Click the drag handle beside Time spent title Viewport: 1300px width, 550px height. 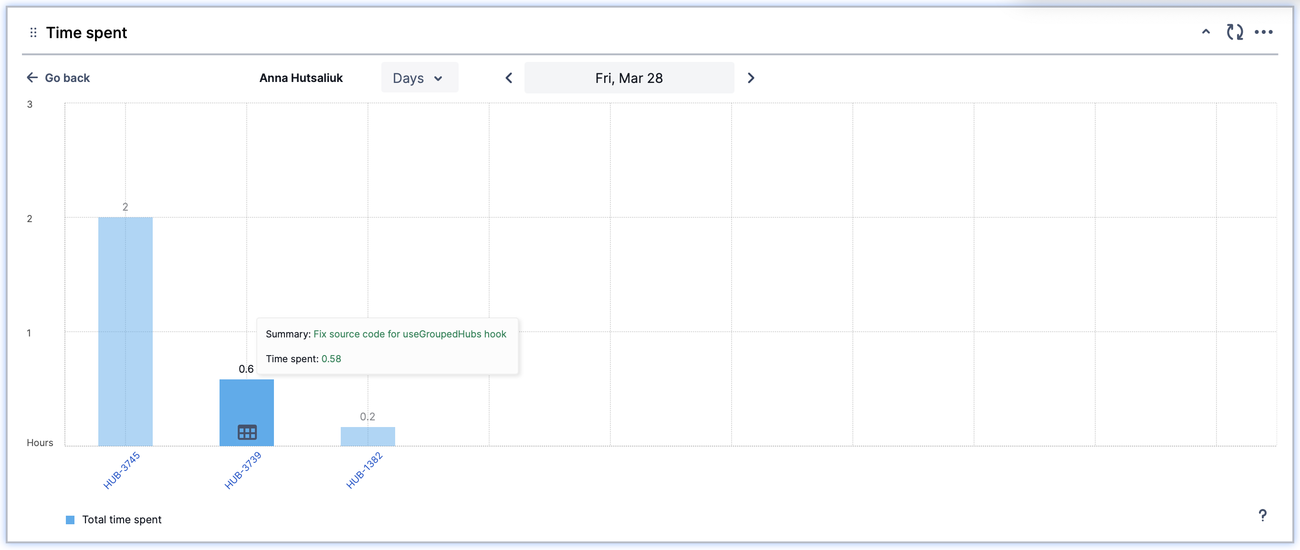click(33, 32)
